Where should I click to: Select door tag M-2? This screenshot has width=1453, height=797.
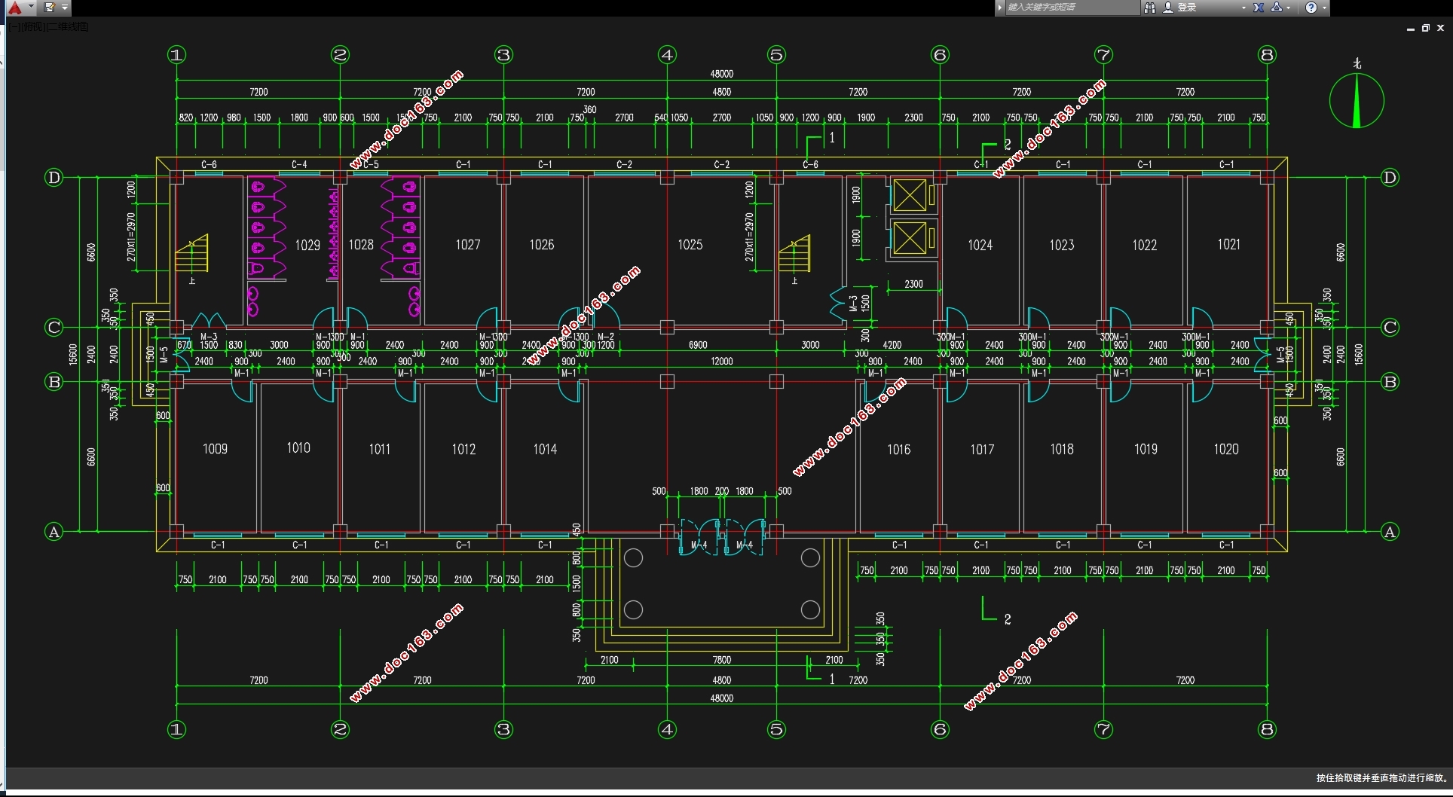click(x=606, y=337)
